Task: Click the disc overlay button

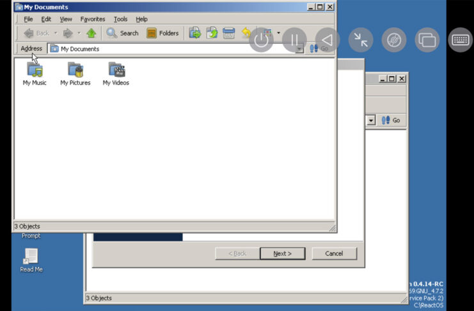Action: pos(394,40)
